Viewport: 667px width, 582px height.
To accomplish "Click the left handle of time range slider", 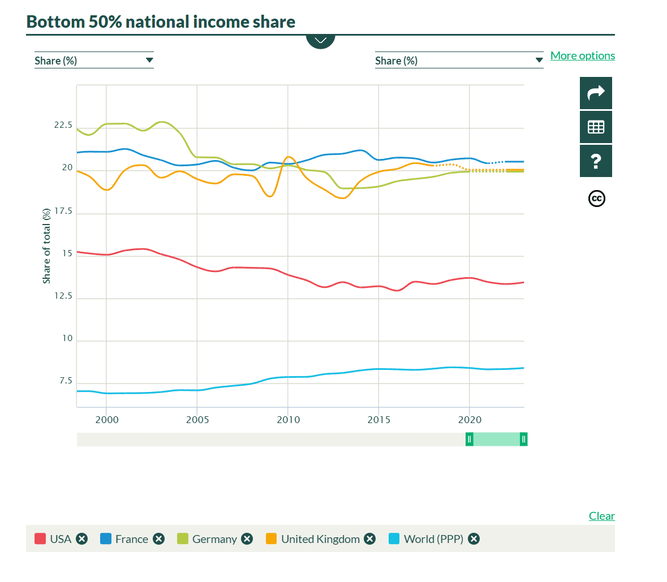I will coord(469,439).
